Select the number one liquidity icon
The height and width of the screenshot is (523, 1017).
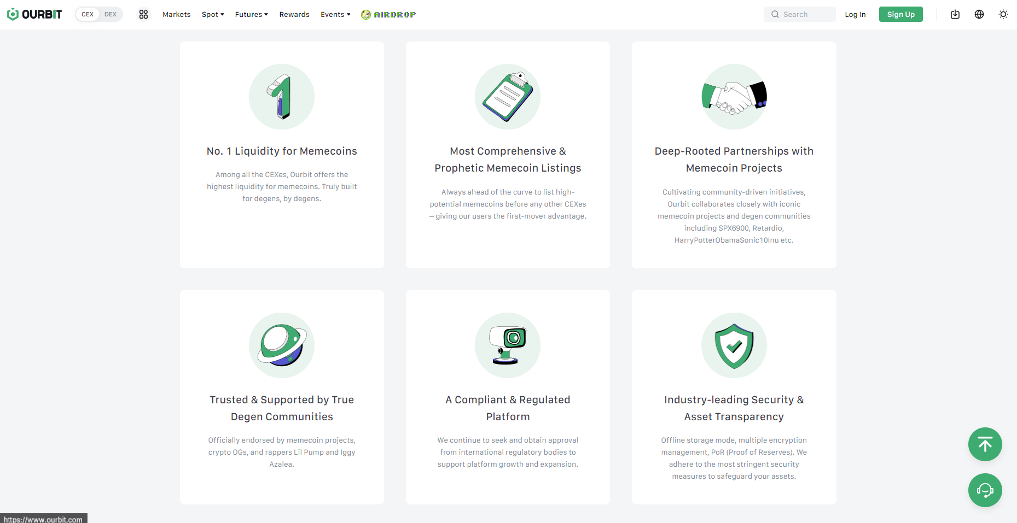282,97
